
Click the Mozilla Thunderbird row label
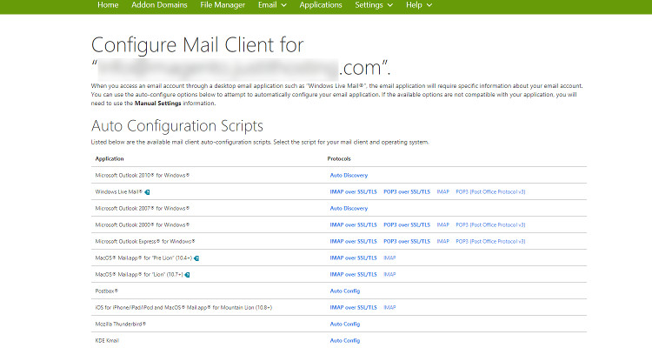(x=121, y=324)
